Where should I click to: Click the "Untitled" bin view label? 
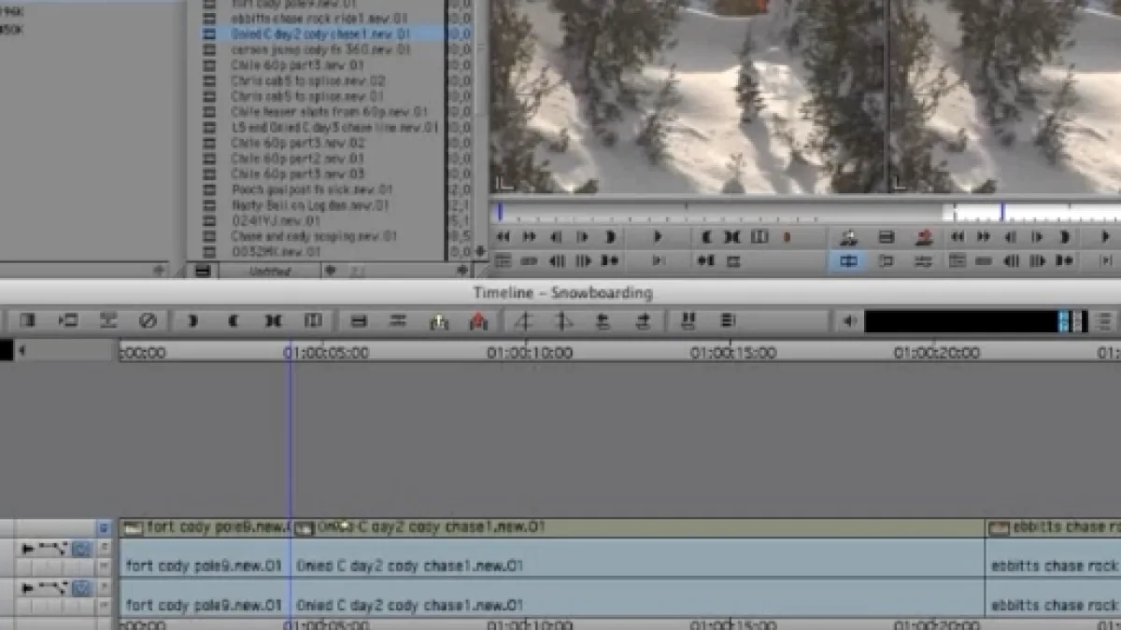coord(270,272)
